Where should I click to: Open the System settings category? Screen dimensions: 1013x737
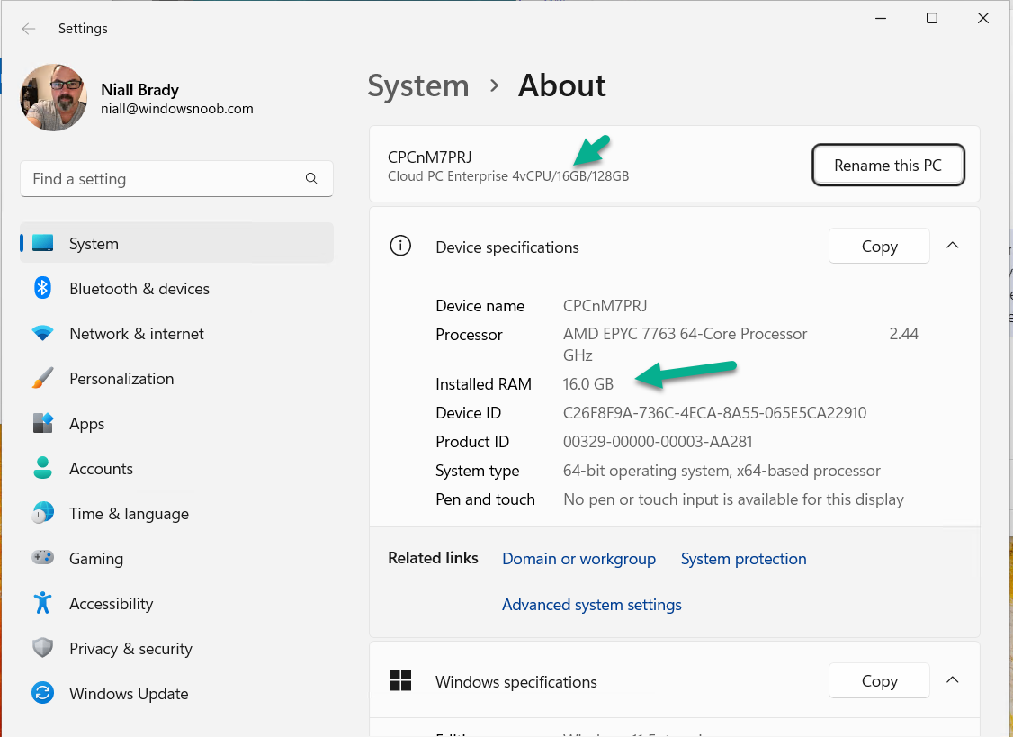tap(177, 243)
